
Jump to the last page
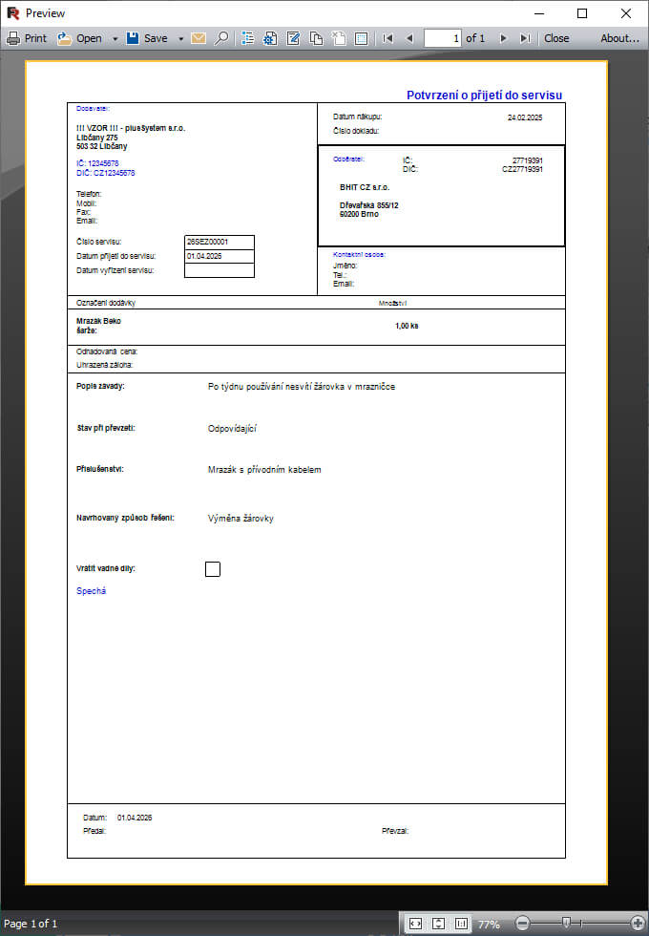524,38
